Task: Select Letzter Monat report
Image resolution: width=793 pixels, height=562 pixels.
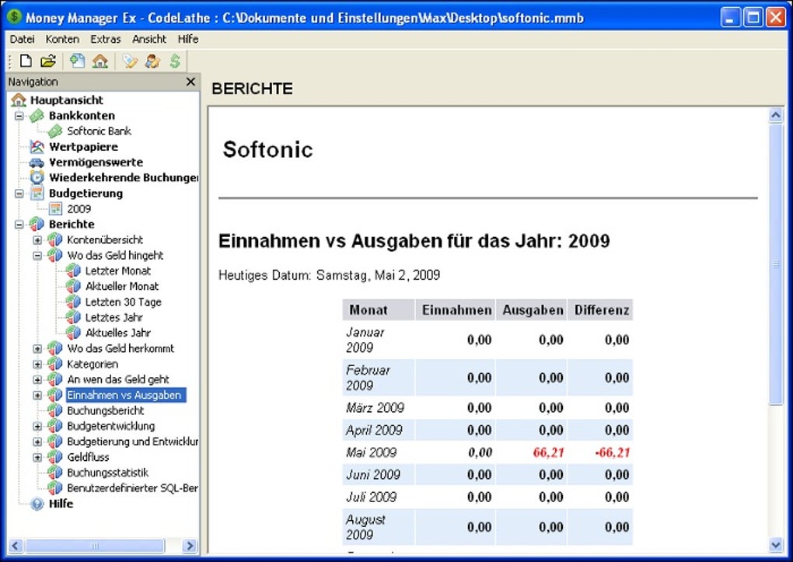Action: [118, 271]
